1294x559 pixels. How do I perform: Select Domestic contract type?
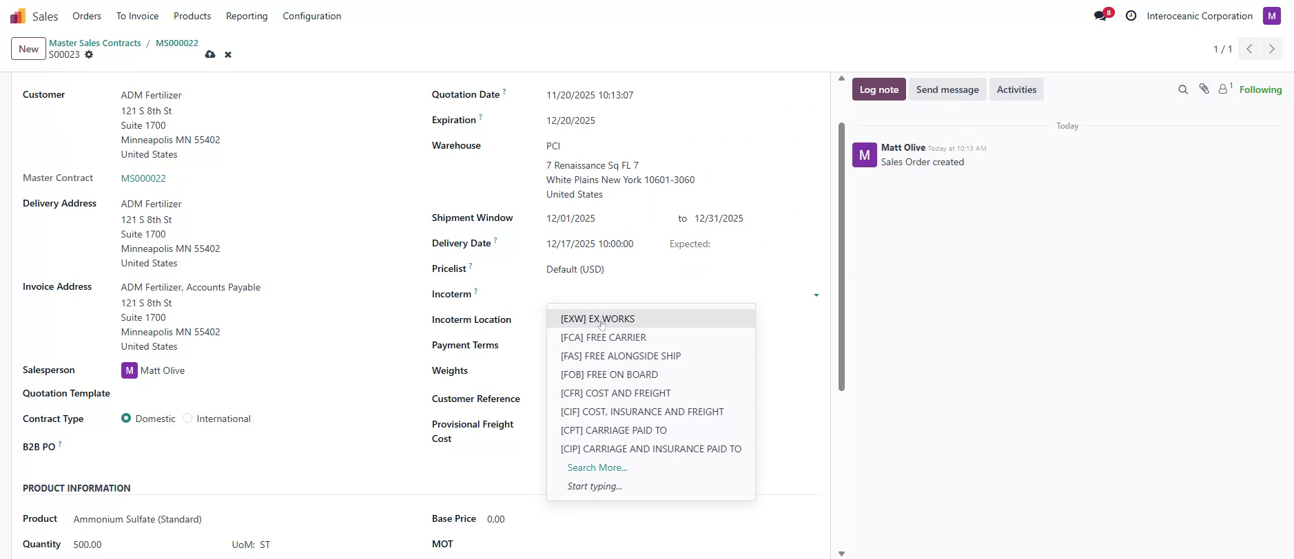pyautogui.click(x=126, y=418)
